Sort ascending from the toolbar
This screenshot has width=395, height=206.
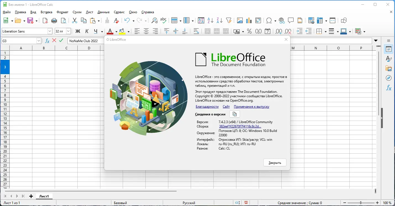[210, 20]
